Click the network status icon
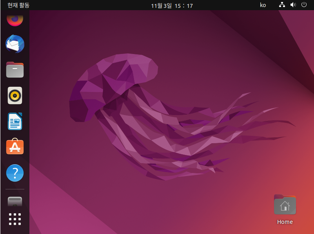The width and height of the screenshot is (314, 234). tap(282, 5)
